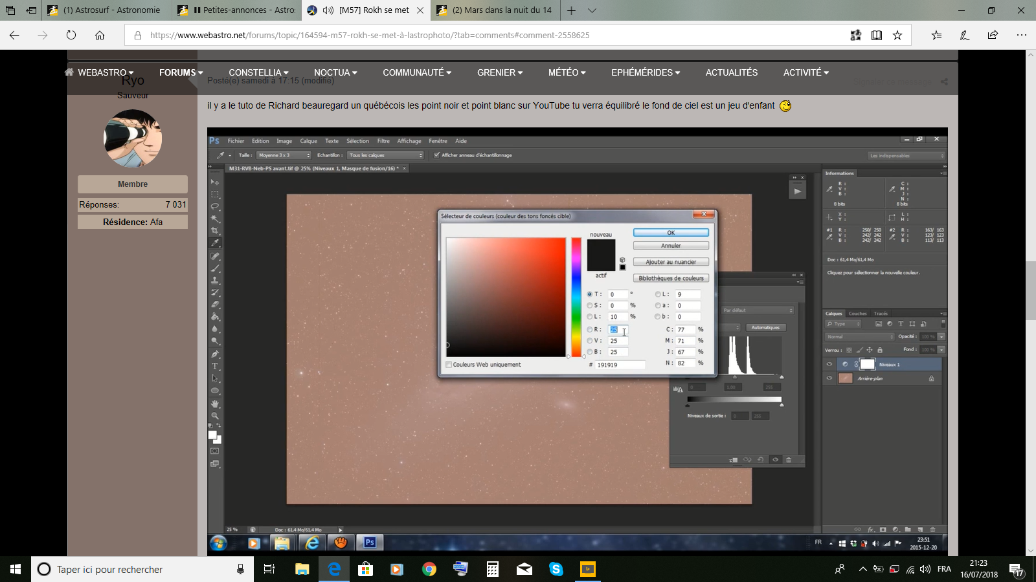Click inside the red color gradient field

pyautogui.click(x=506, y=297)
